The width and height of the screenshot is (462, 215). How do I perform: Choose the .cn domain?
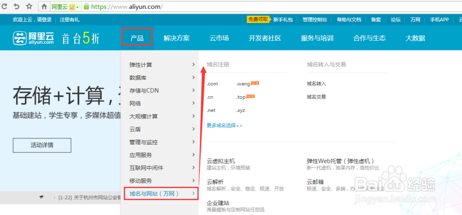[x=210, y=97]
